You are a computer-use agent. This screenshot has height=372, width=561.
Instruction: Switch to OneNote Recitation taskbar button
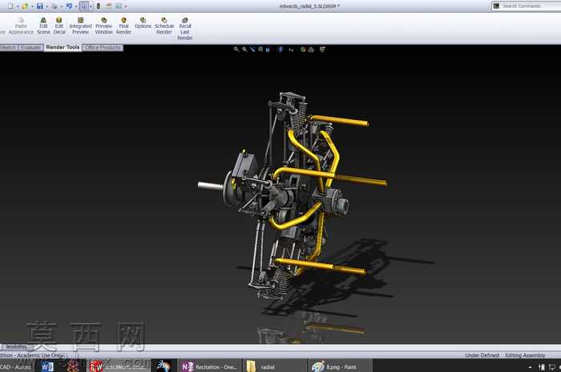click(210, 366)
